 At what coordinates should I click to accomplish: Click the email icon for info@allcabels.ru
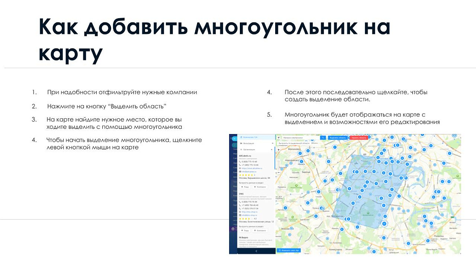click(x=239, y=172)
